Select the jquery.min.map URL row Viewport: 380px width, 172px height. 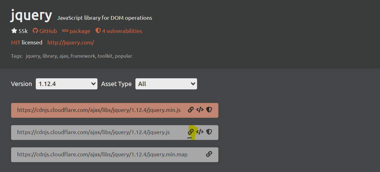pos(115,155)
